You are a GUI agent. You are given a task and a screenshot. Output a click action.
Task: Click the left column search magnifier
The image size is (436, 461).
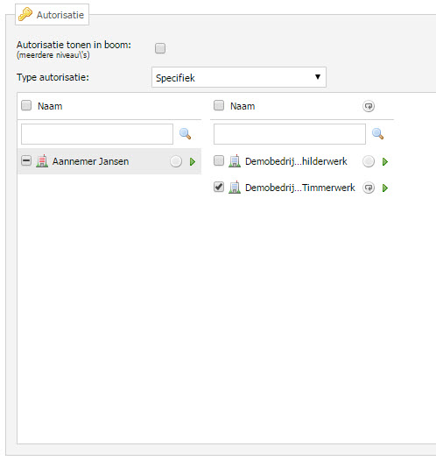point(186,134)
